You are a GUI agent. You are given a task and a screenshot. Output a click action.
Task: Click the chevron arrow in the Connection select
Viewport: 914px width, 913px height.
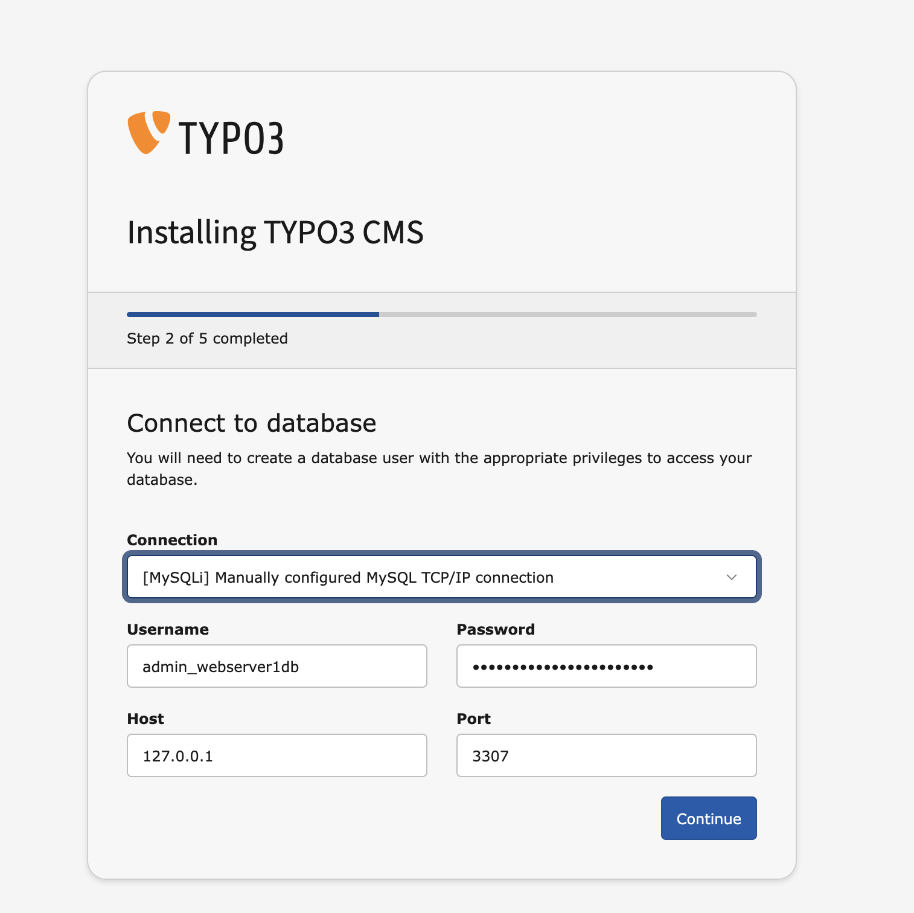point(732,577)
